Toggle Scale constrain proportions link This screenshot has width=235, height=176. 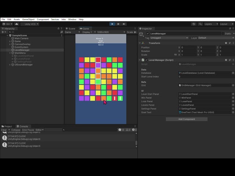(176, 55)
